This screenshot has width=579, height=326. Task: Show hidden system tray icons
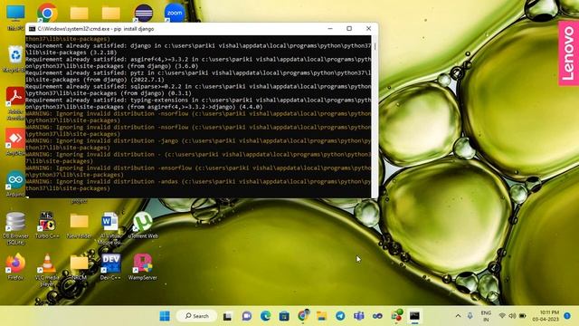point(458,316)
